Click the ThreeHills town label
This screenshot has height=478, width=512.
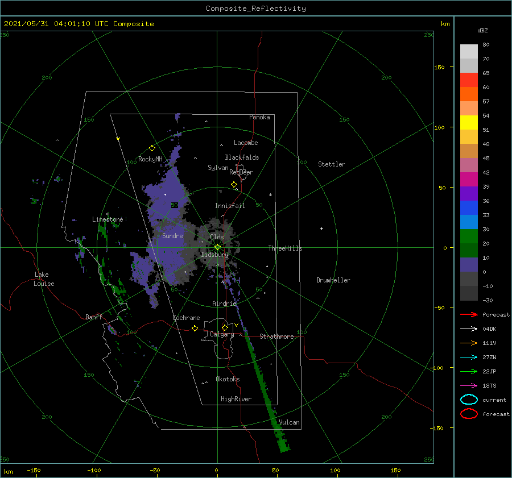pos(286,248)
